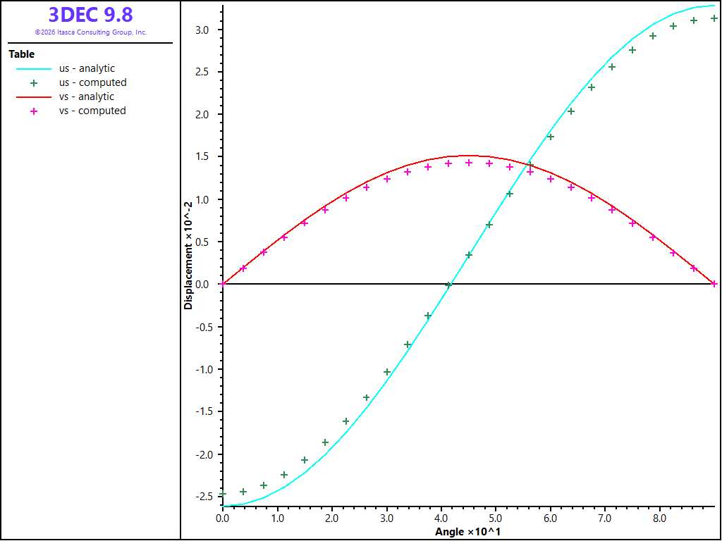722x541 pixels.
Task: Click the topmost green marker at right edge
Action: pos(714,18)
